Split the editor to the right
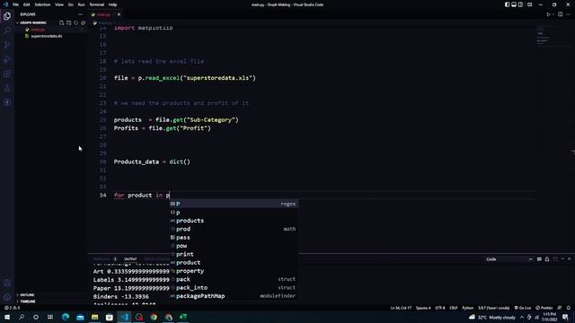575x323 pixels. click(561, 14)
